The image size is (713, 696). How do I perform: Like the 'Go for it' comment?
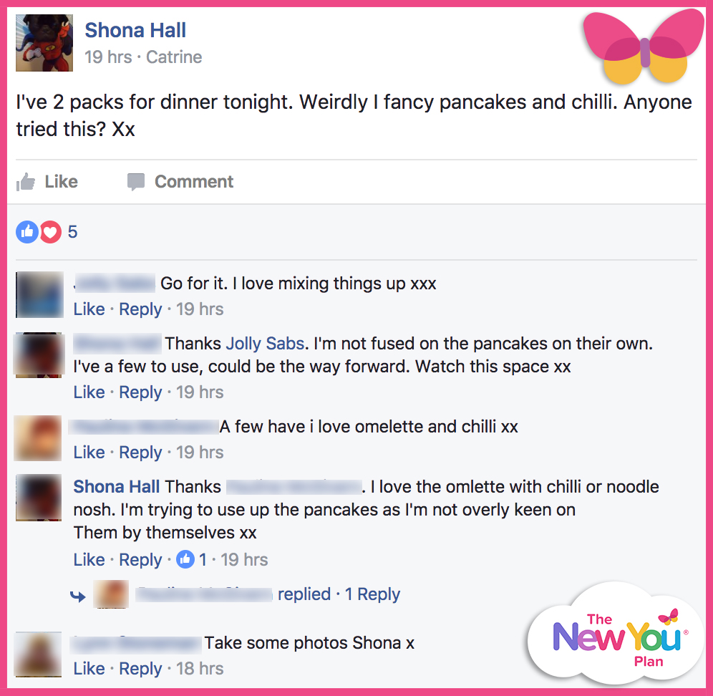point(89,309)
